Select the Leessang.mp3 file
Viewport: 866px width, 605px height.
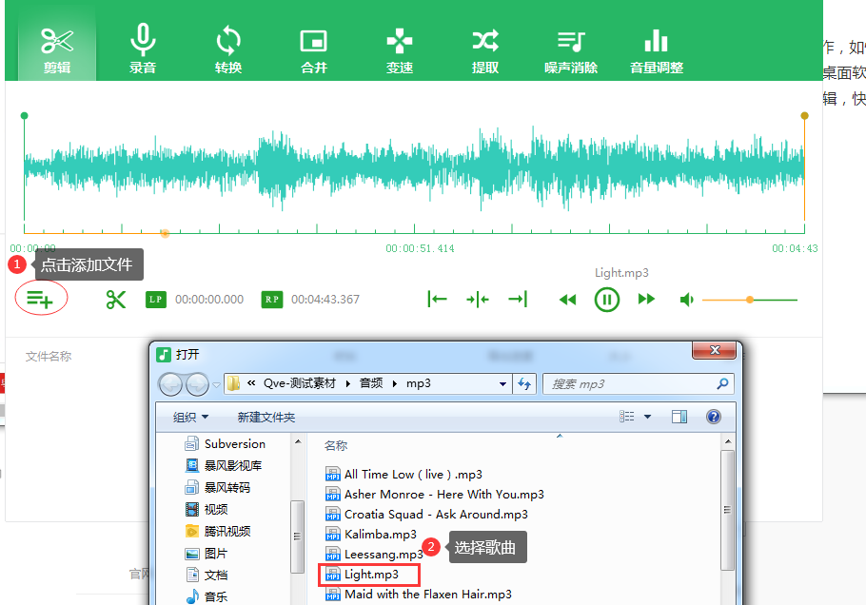coord(374,555)
